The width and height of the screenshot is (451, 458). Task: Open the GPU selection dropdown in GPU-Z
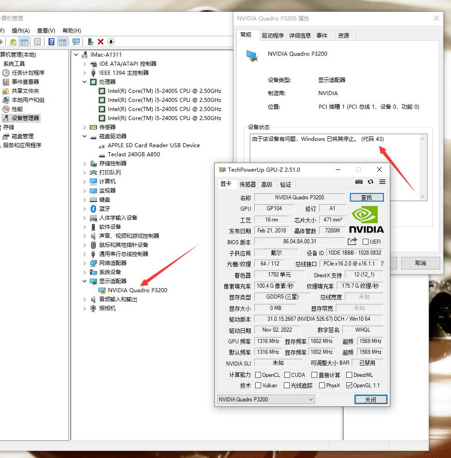[266, 399]
